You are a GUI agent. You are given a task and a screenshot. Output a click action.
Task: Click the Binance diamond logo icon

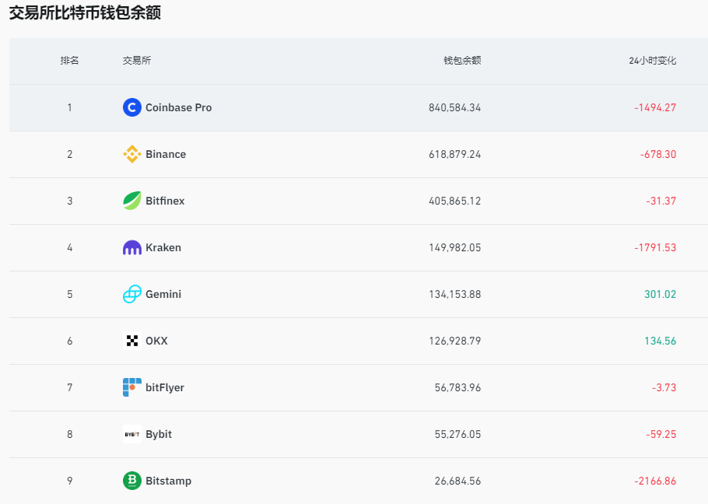point(131,154)
